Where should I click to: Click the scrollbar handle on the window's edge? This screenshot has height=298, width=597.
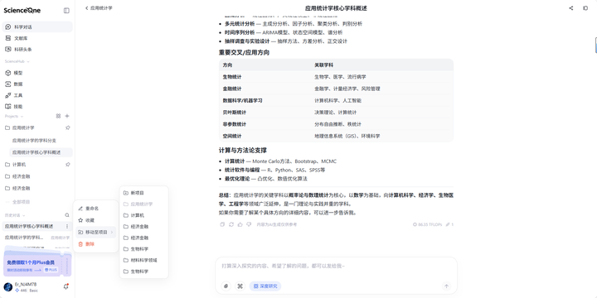click(596, 46)
